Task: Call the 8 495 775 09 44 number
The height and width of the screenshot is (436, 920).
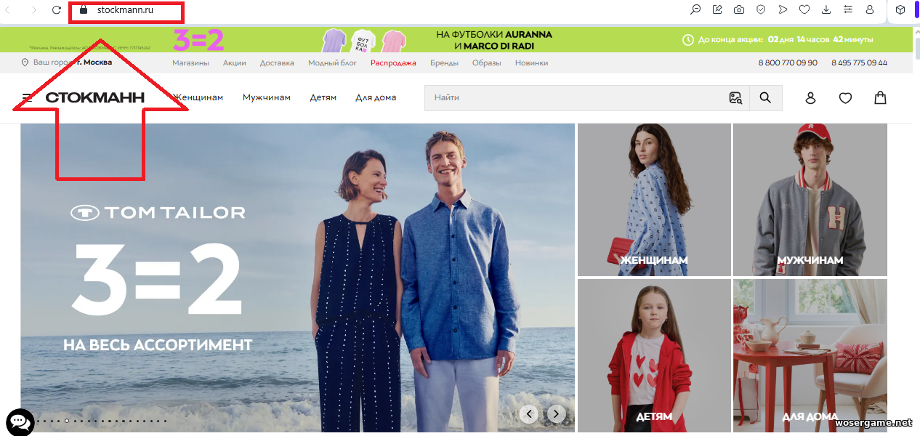Action: (859, 62)
